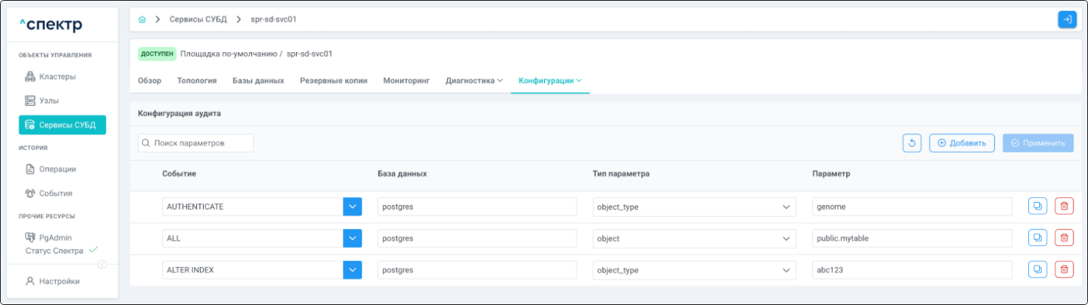
Task: Expand the Диагностика tab menu
Action: [474, 81]
